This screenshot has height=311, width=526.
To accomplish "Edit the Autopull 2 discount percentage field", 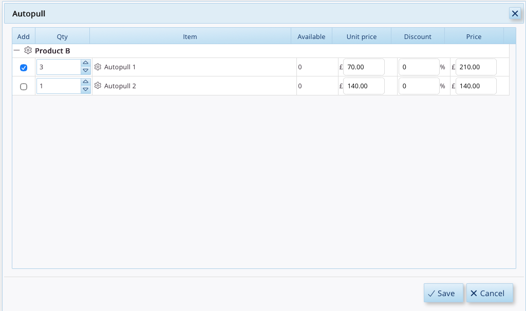I will 419,86.
